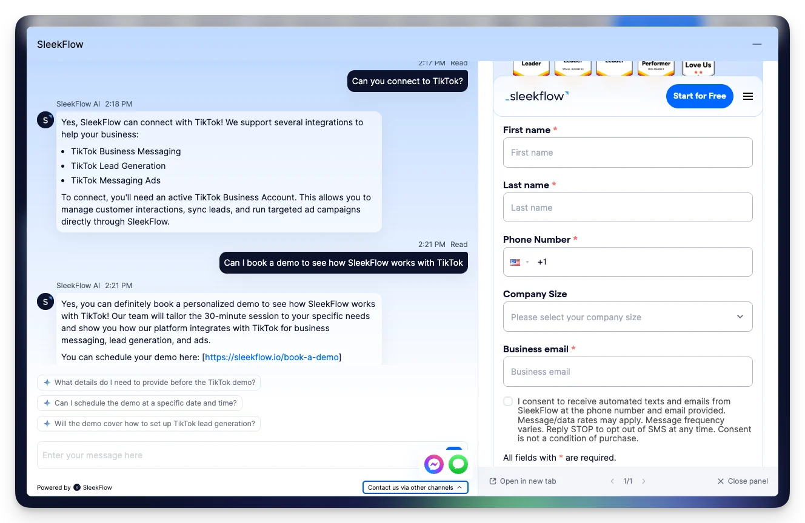
Task: Choose suggestion about details needed before TikTok demo
Action: [150, 383]
